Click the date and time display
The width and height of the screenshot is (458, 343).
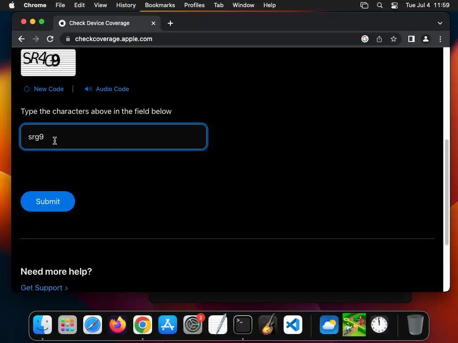click(x=427, y=5)
